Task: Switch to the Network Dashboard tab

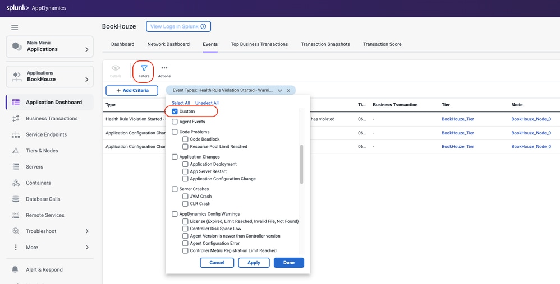Action: tap(168, 44)
